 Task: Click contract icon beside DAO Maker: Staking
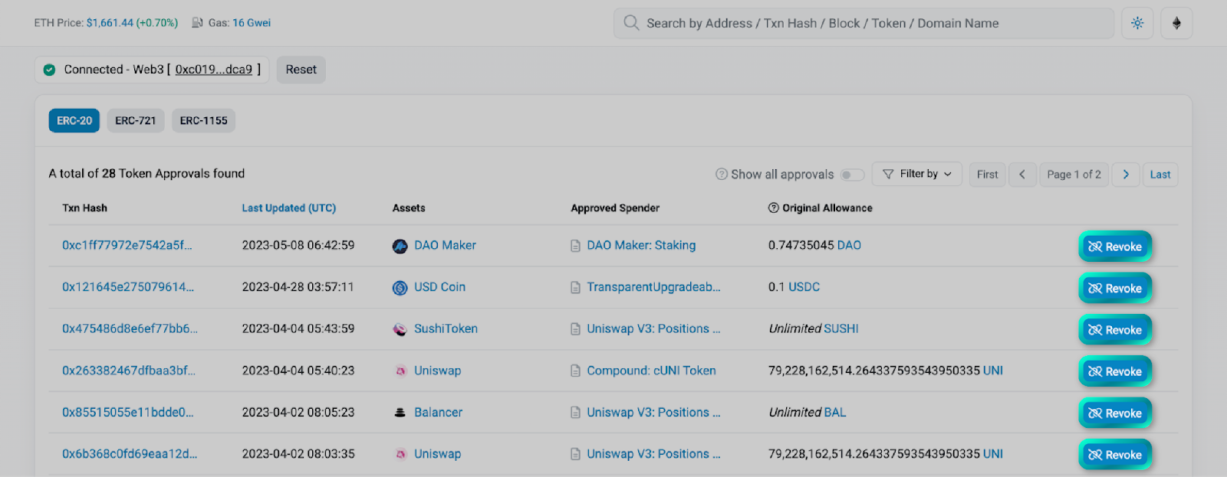[575, 246]
